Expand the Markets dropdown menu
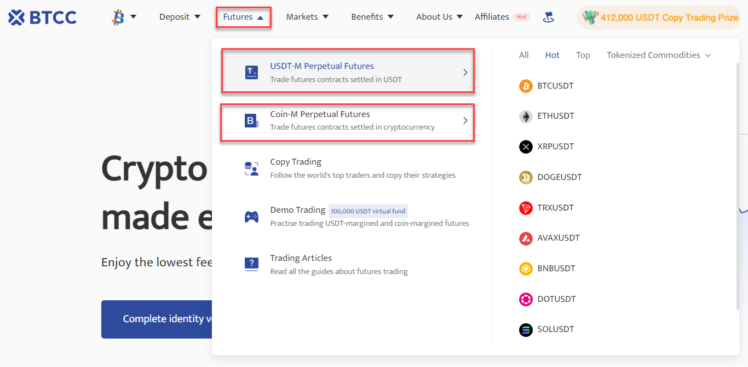Viewport: 748px width, 367px height. point(307,17)
